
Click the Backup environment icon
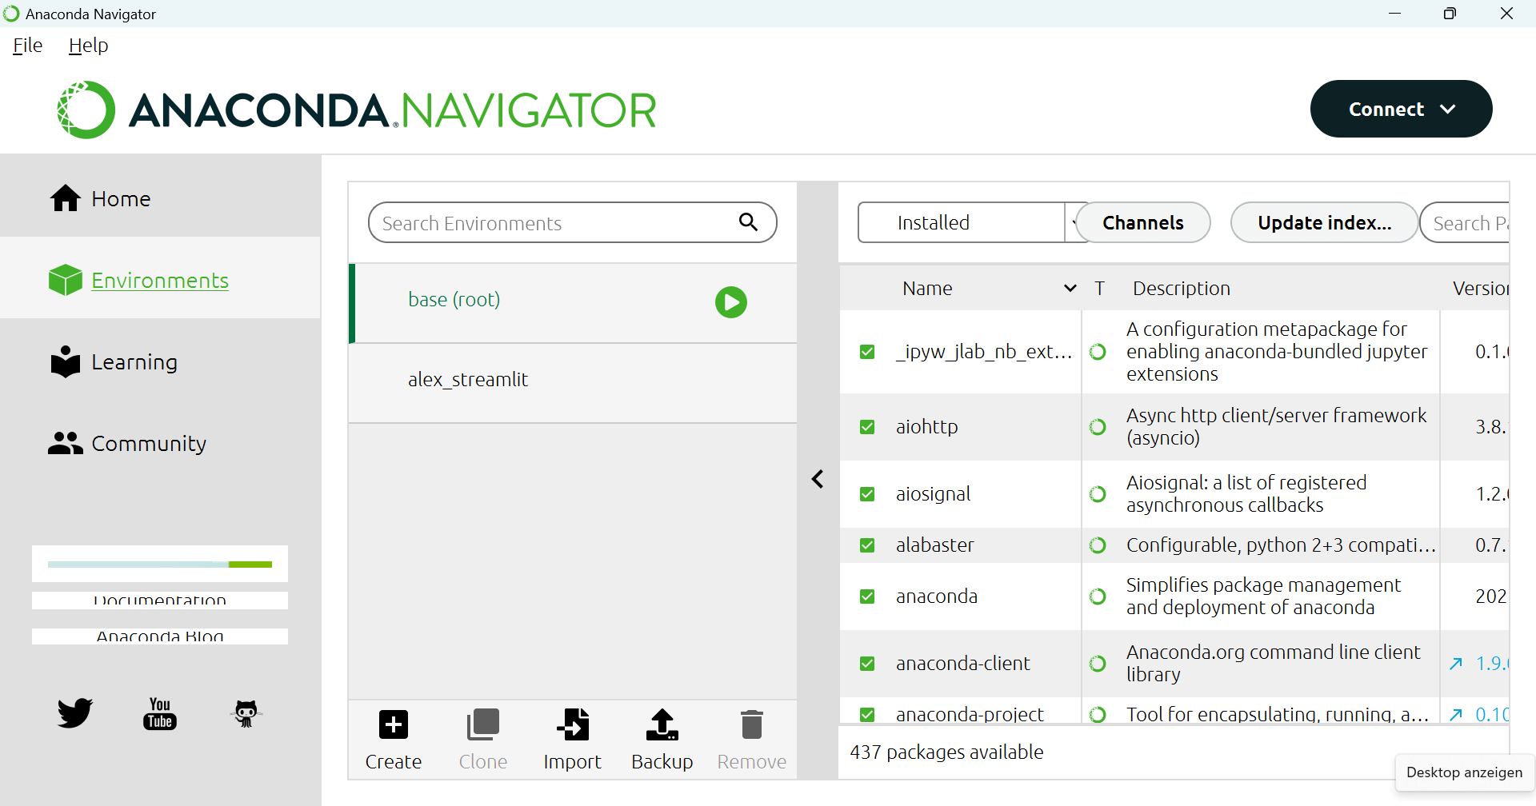point(662,725)
